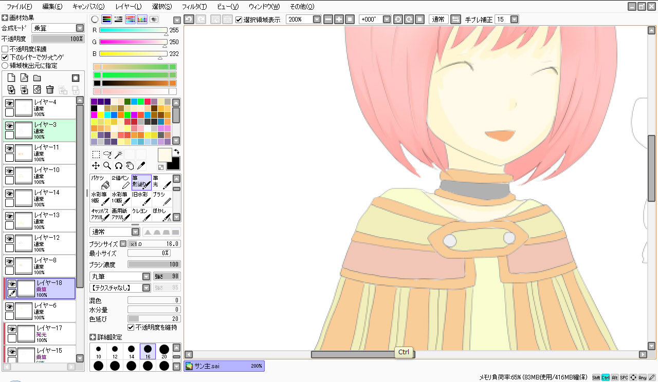Screen dimensions: 658x382
Task: Select the magic wand tool
Action: click(118, 155)
